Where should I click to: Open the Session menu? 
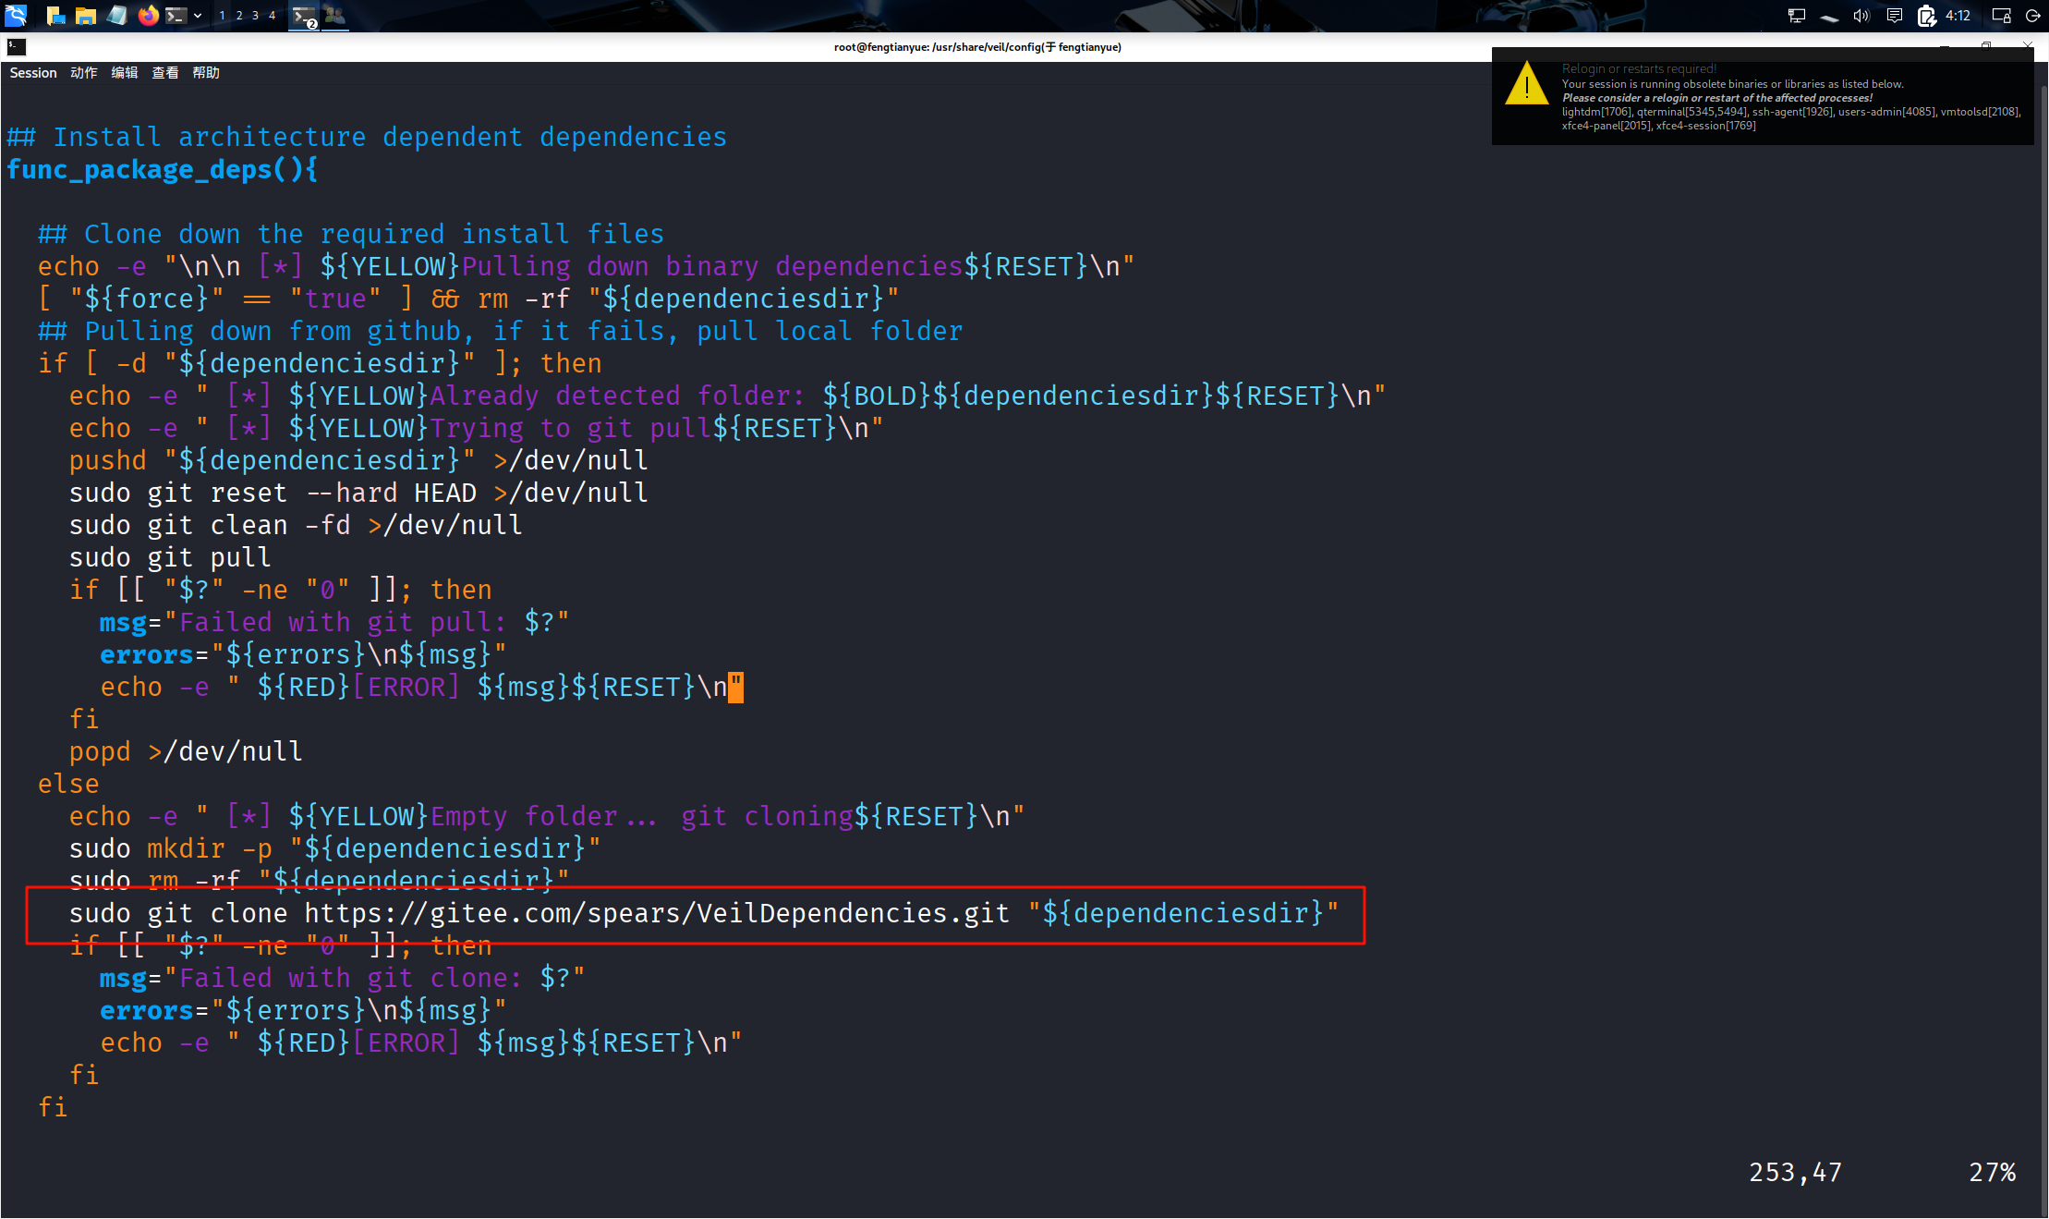tap(33, 73)
